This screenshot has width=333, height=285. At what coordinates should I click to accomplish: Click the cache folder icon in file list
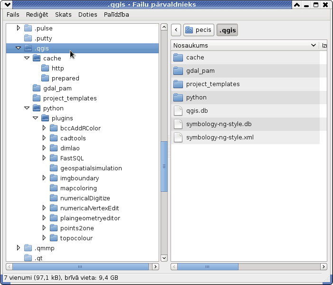click(x=178, y=58)
